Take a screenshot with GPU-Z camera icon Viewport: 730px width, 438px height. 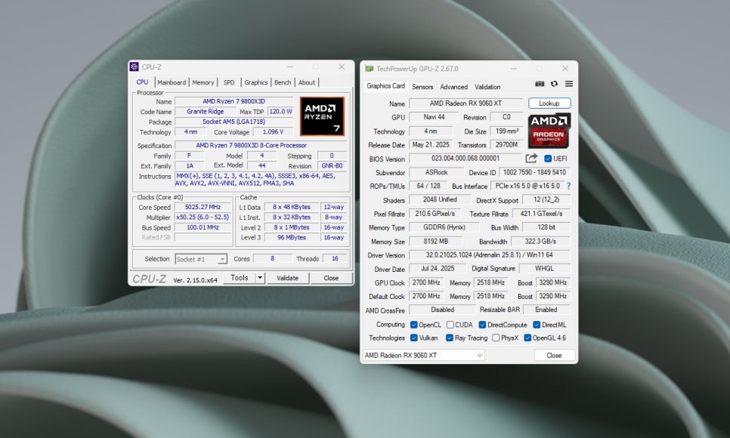(540, 84)
